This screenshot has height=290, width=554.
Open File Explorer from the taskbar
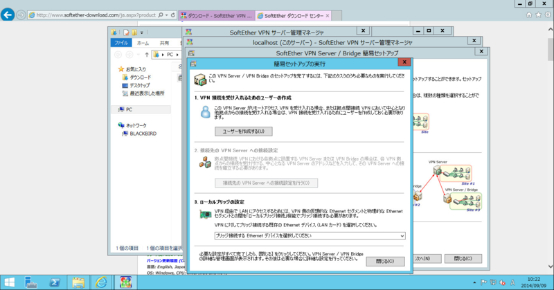(78, 282)
